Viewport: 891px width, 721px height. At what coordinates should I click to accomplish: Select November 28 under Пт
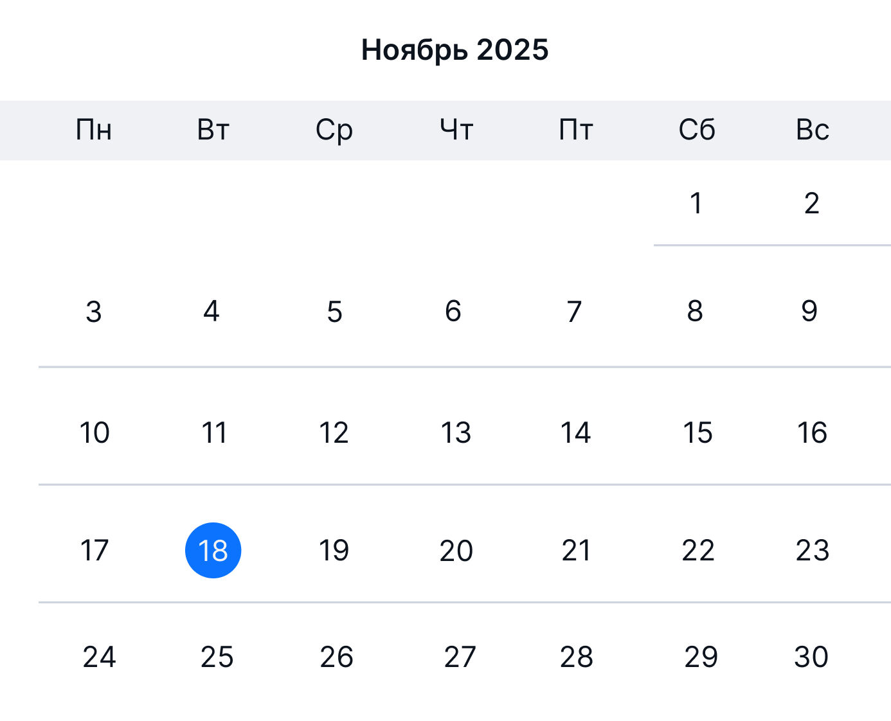(577, 657)
